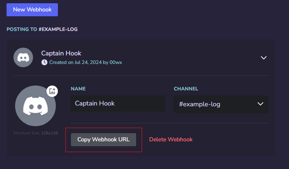
Task: Collapse the Captain Hook webhook card
Action: pyautogui.click(x=264, y=57)
